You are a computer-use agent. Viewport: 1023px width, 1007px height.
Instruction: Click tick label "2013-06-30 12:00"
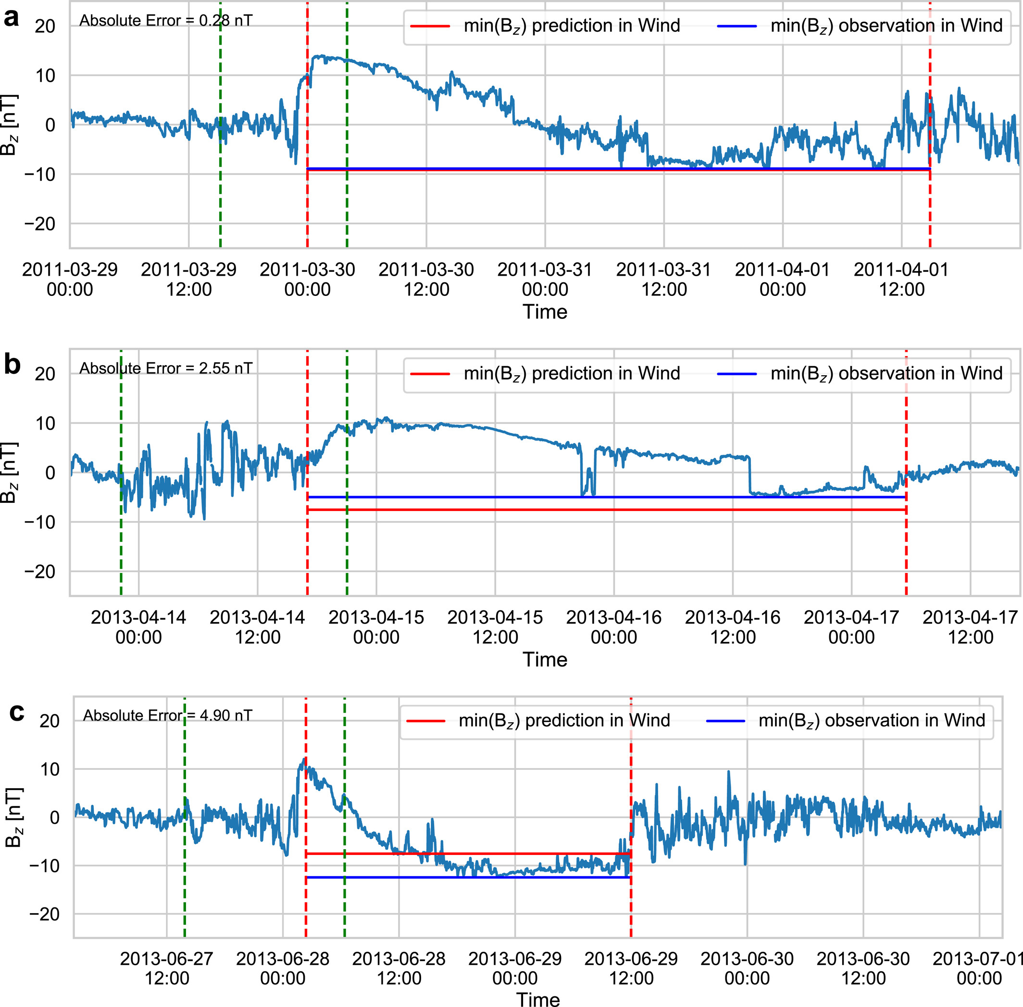tap(863, 968)
